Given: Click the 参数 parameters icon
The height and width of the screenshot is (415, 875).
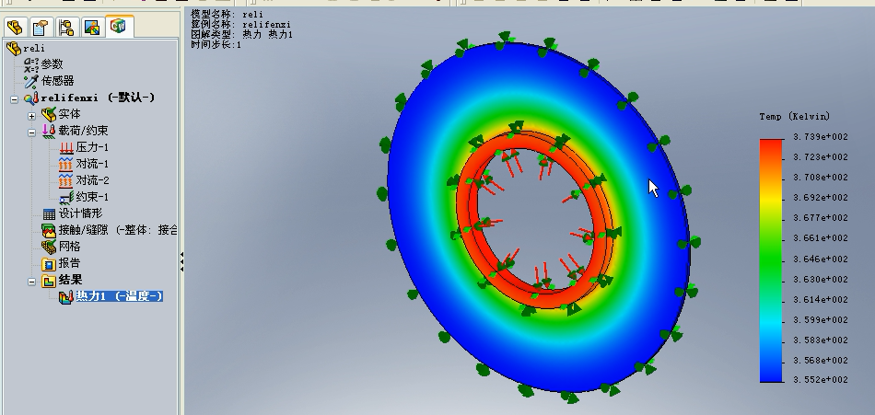Looking at the screenshot, I should [x=31, y=64].
